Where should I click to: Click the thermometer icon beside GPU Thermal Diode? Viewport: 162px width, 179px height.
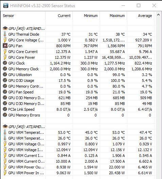tap(5, 34)
